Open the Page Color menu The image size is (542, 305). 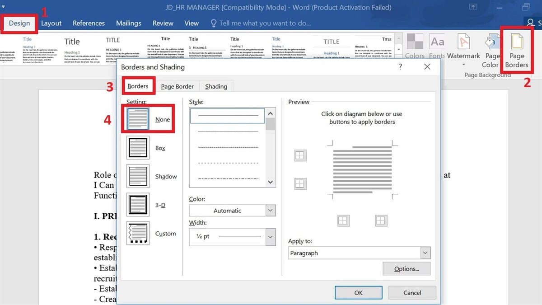pyautogui.click(x=491, y=51)
